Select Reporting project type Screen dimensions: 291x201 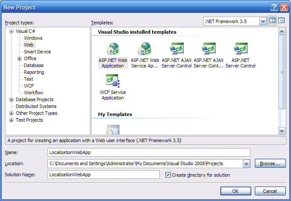point(34,72)
